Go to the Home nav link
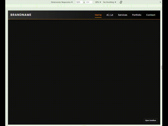This screenshot has height=126, width=168. tap(98, 15)
